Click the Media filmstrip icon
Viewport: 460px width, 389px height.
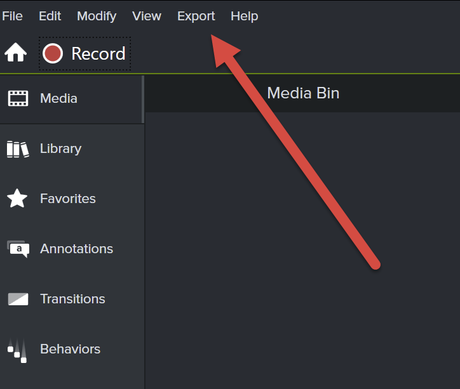click(18, 98)
